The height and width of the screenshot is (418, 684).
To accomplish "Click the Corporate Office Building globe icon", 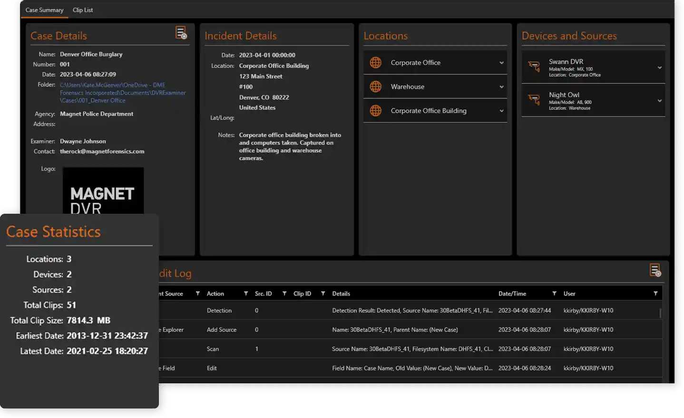I will pyautogui.click(x=376, y=111).
